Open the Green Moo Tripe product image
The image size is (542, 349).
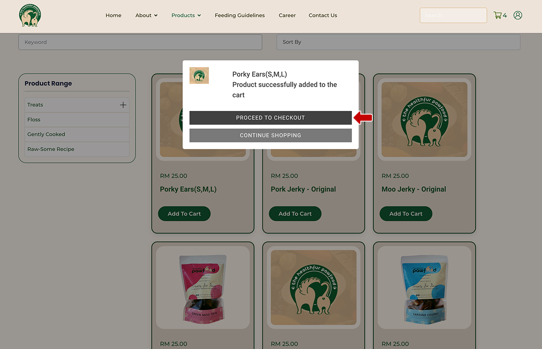[203, 288]
